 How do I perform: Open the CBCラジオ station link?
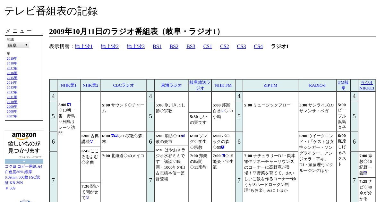pyautogui.click(x=124, y=85)
